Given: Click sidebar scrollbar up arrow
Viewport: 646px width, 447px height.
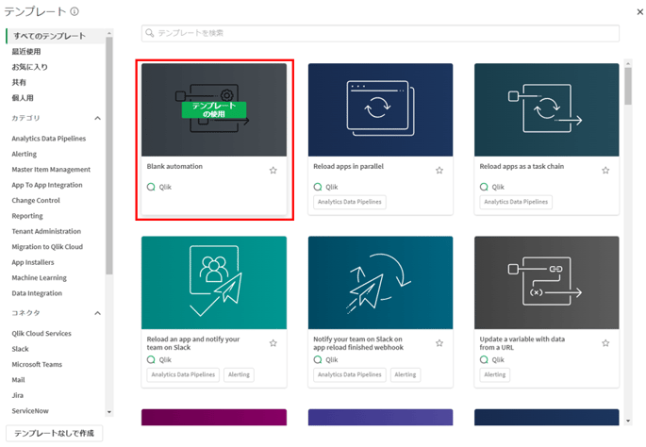Looking at the screenshot, I should (109, 33).
